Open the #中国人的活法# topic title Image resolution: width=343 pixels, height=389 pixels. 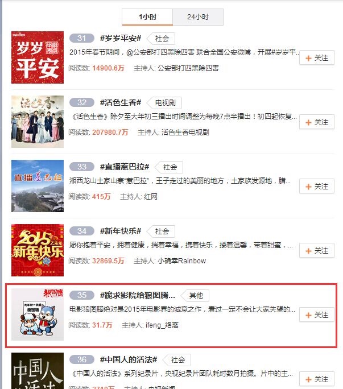129,359
